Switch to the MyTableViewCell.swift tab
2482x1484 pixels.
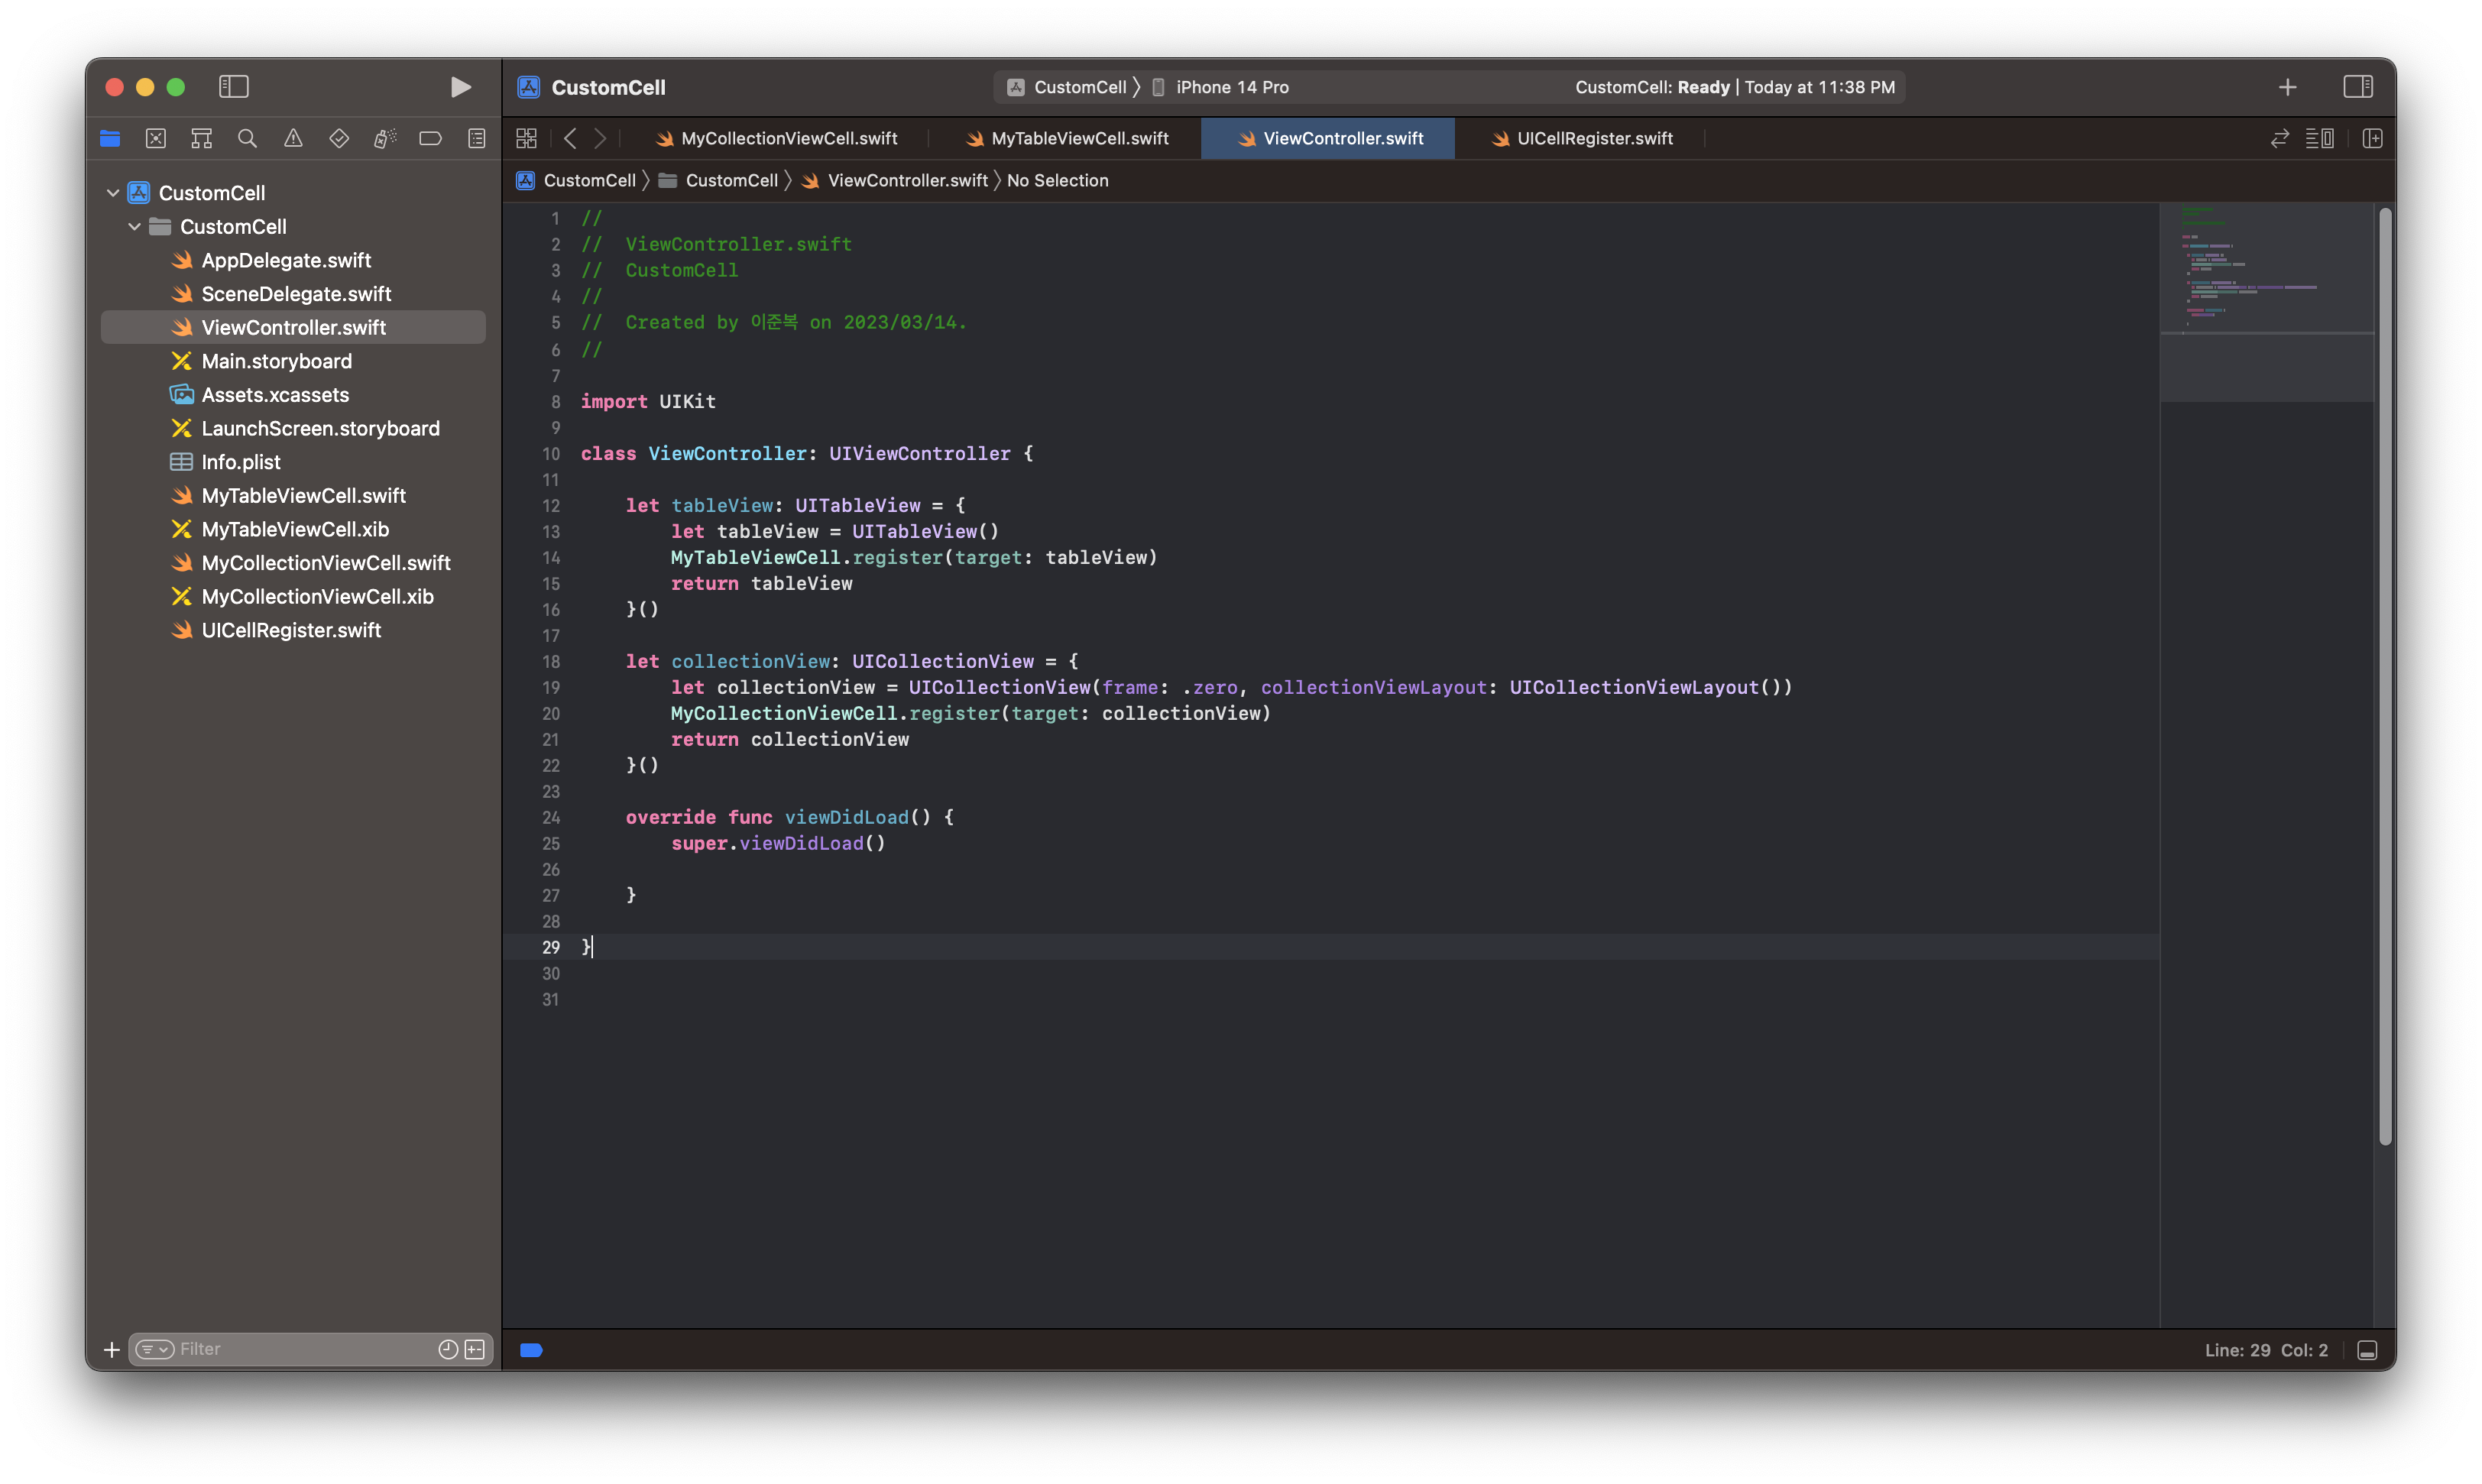pos(1079,139)
